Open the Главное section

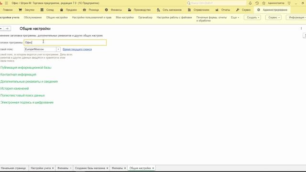pyautogui.click(x=8, y=10)
